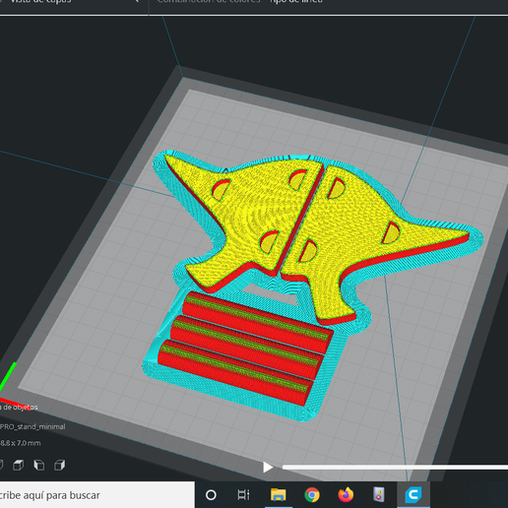
Task: Click the PRO_stand_minimal file name
Action: pyautogui.click(x=32, y=426)
